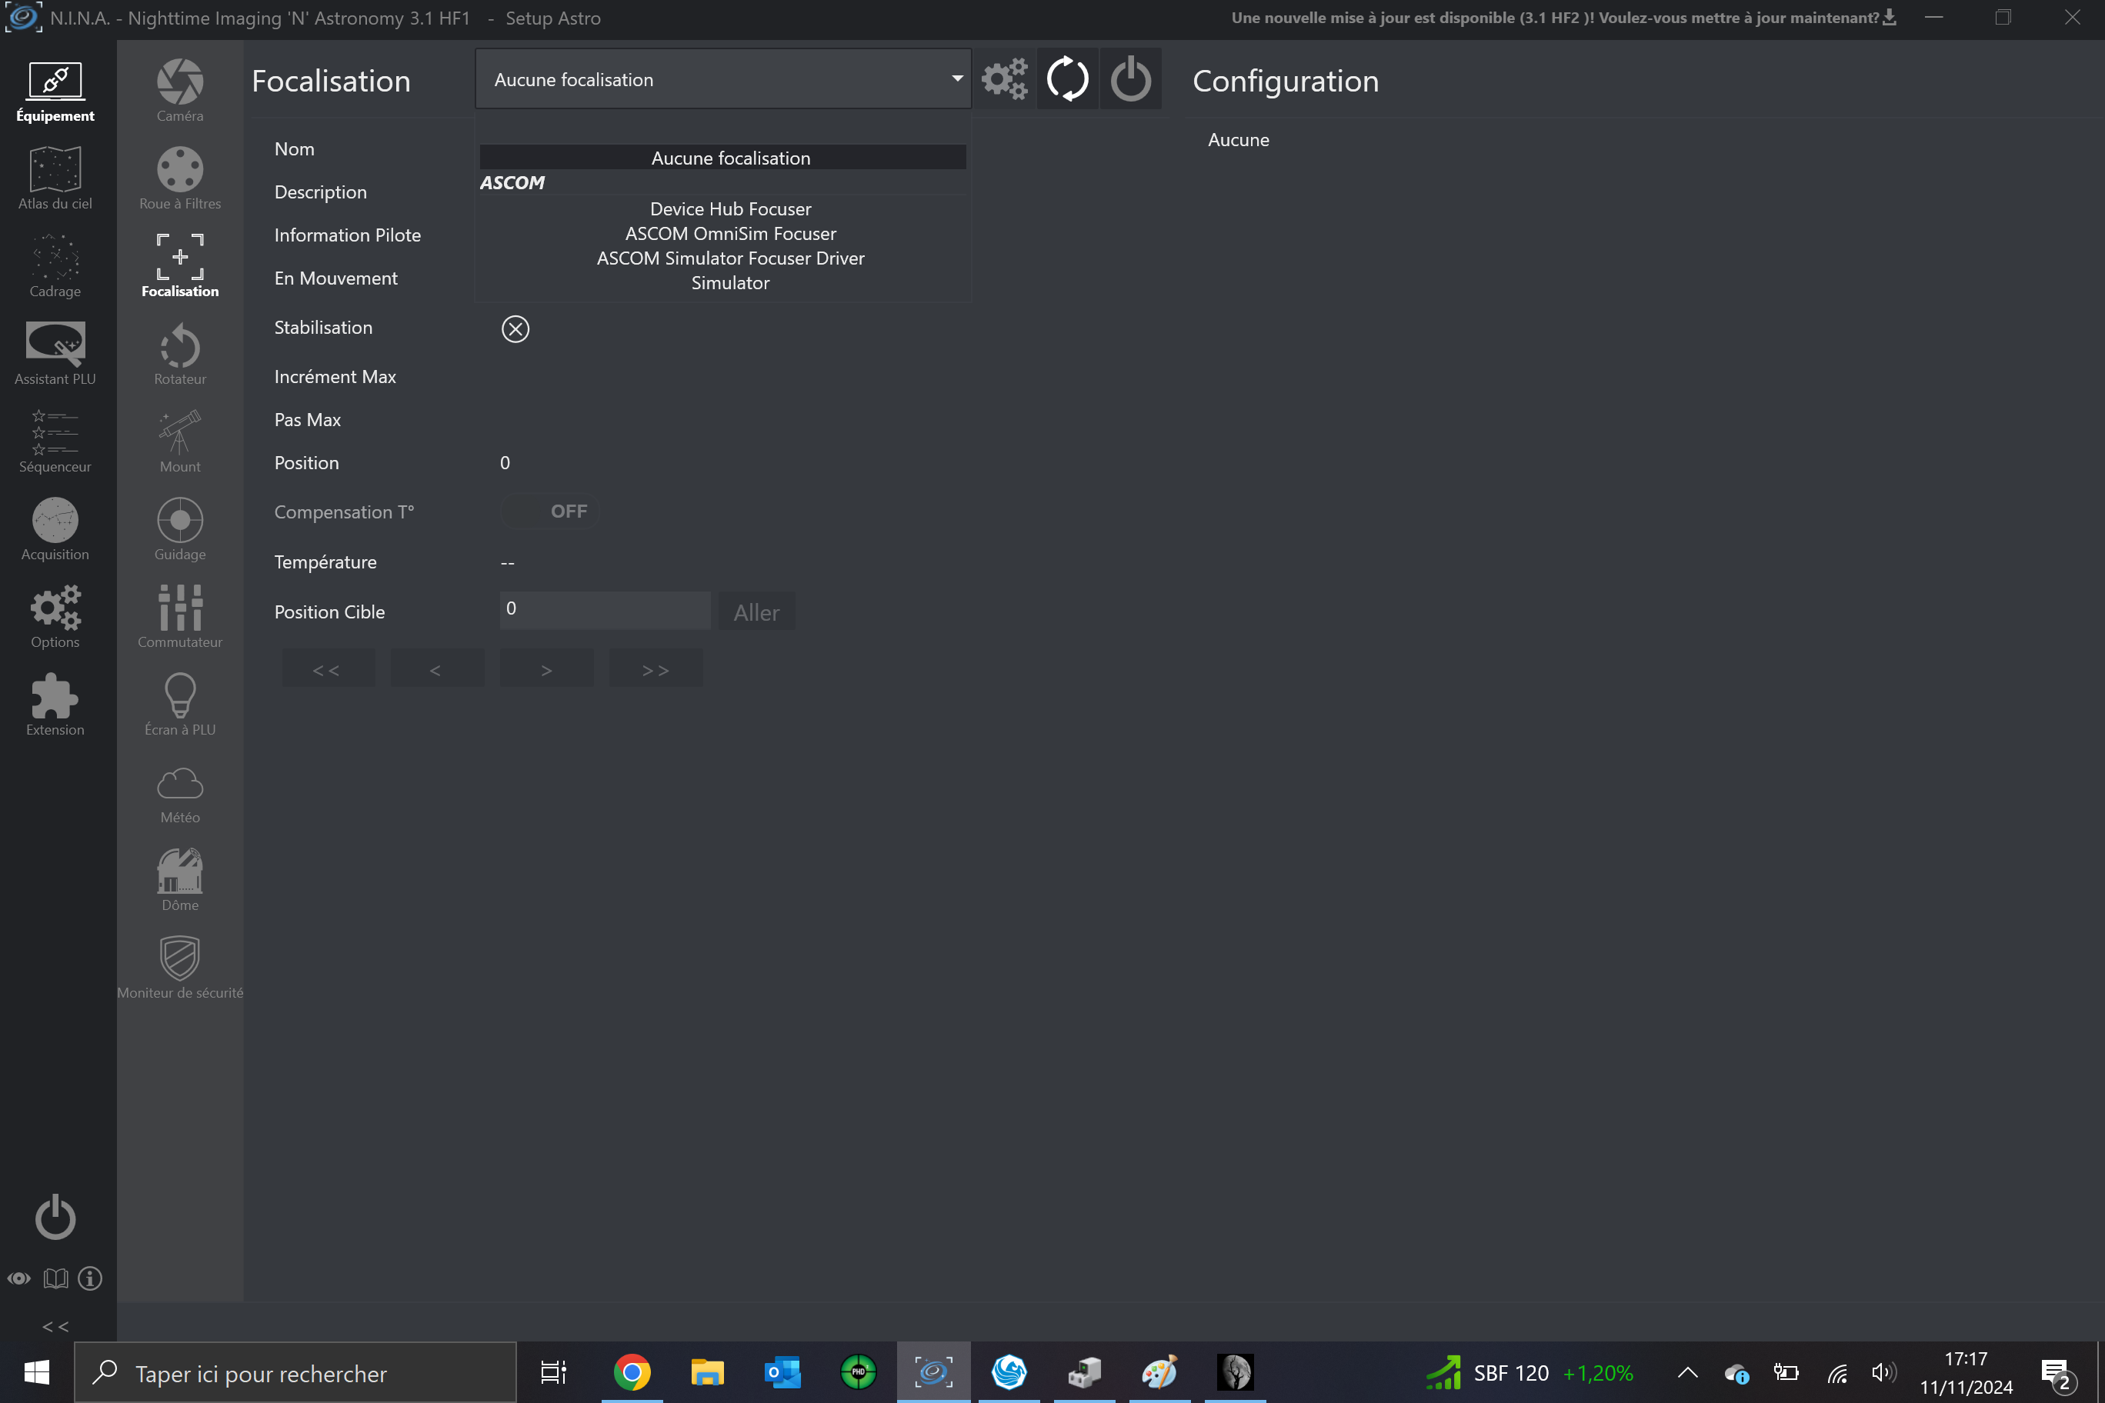Viewport: 2105px width, 1403px height.
Task: Click the Aller button
Action: click(756, 612)
